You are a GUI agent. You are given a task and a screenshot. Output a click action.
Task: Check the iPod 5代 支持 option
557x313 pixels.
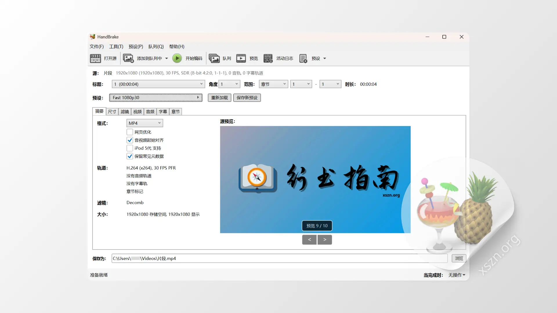click(x=130, y=148)
